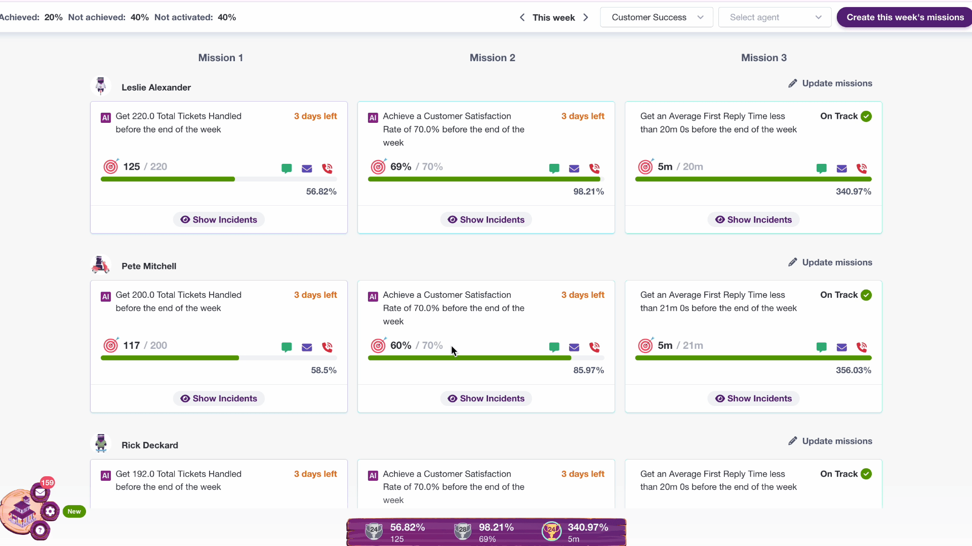Open the settings gear in bottom-left widget
972x546 pixels.
(x=50, y=511)
